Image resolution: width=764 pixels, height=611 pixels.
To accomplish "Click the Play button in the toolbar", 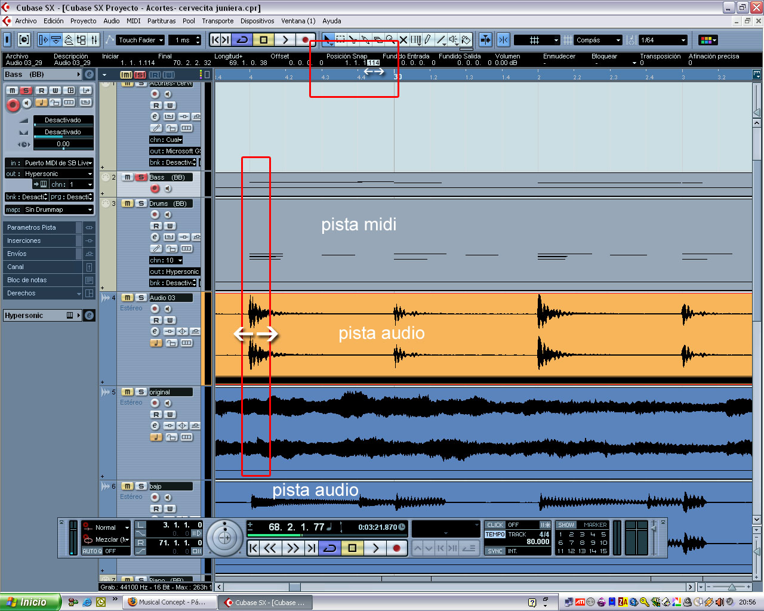I will tap(285, 40).
